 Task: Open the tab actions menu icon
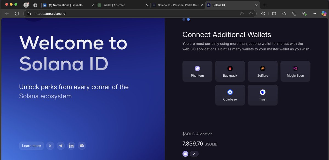click(35, 5)
